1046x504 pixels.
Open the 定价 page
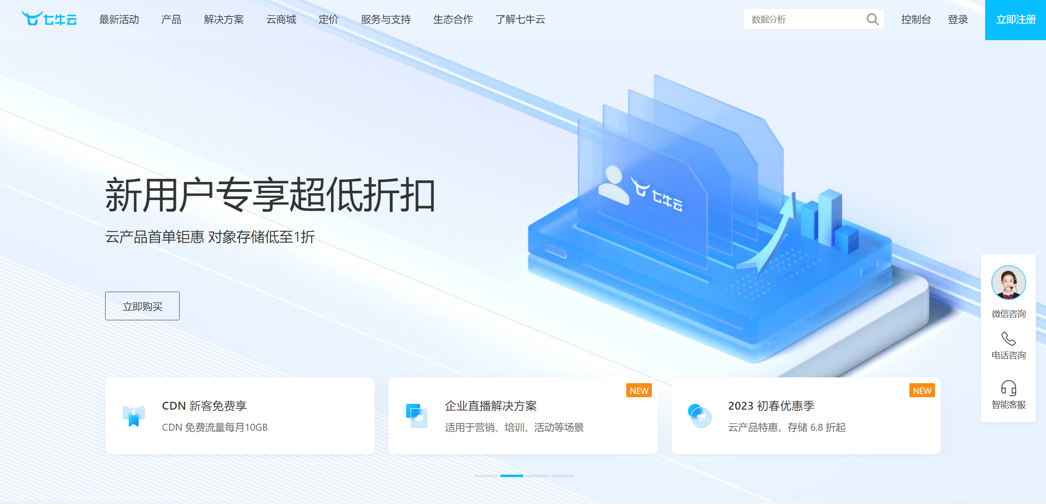329,19
